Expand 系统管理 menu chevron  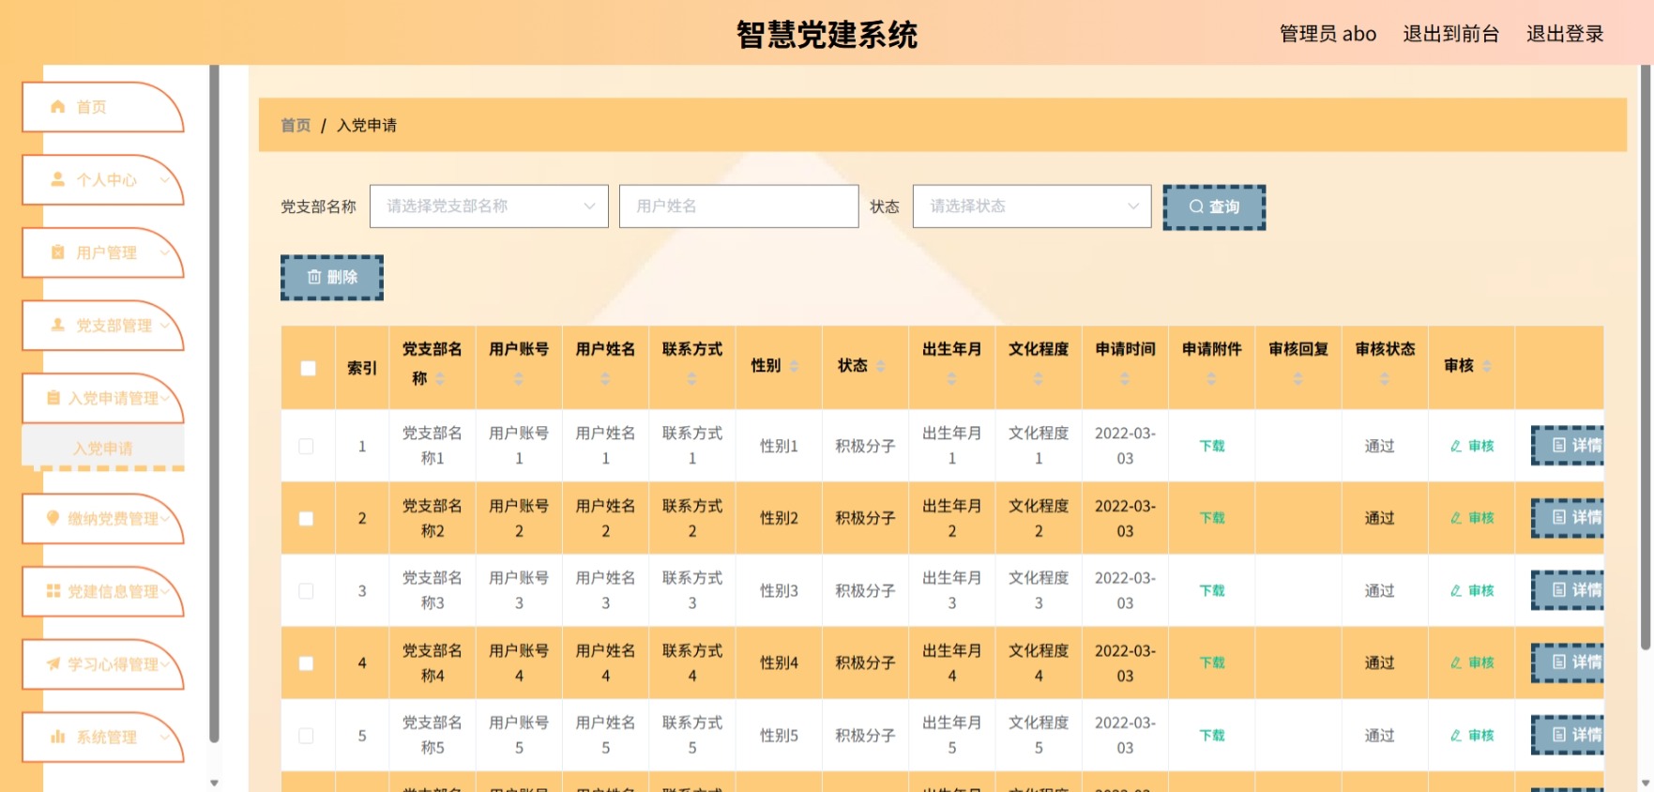[x=166, y=737]
